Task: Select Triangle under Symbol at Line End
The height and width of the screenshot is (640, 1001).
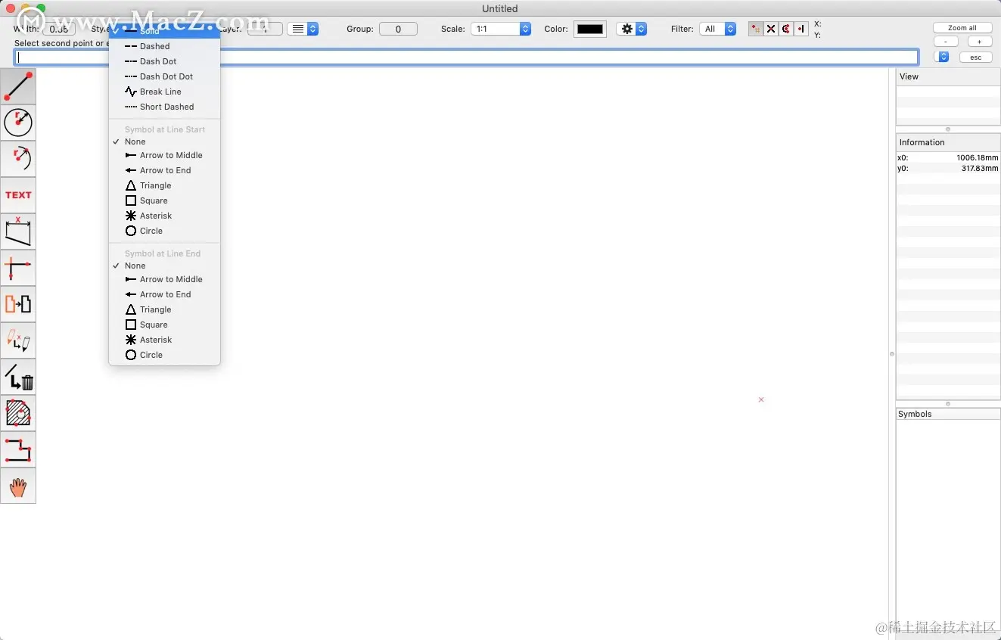Action: click(164, 309)
